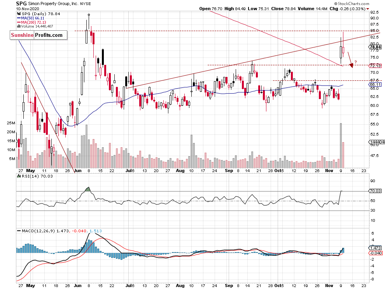Click the volume bars icon in legend

click(x=19, y=26)
